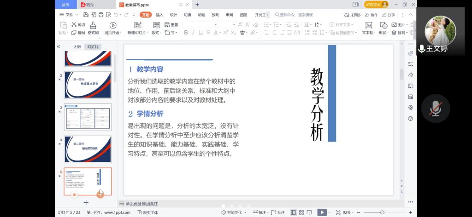Click the 文本框 text box icon
Image resolution: width=472 pixels, height=217 pixels.
pos(368,25)
